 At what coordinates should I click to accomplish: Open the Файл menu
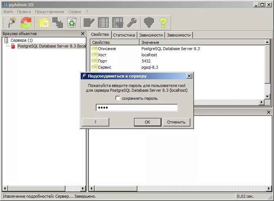[8, 12]
